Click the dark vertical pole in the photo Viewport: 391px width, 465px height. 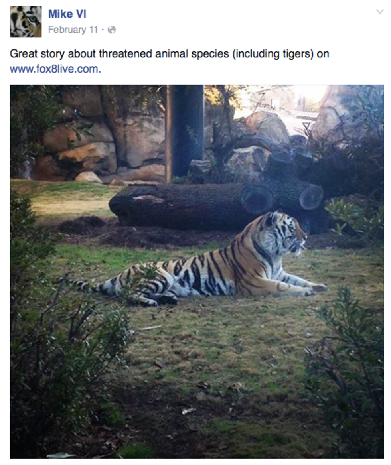(x=185, y=132)
